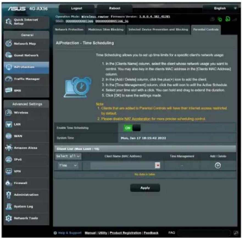Click the VPN monitor icon
The image size is (242, 238).
(9, 171)
